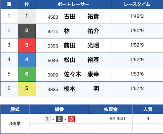Click racer name 佐々木 康幸
Image resolution: width=163 pixels, height=134 pixels.
pos(81,75)
